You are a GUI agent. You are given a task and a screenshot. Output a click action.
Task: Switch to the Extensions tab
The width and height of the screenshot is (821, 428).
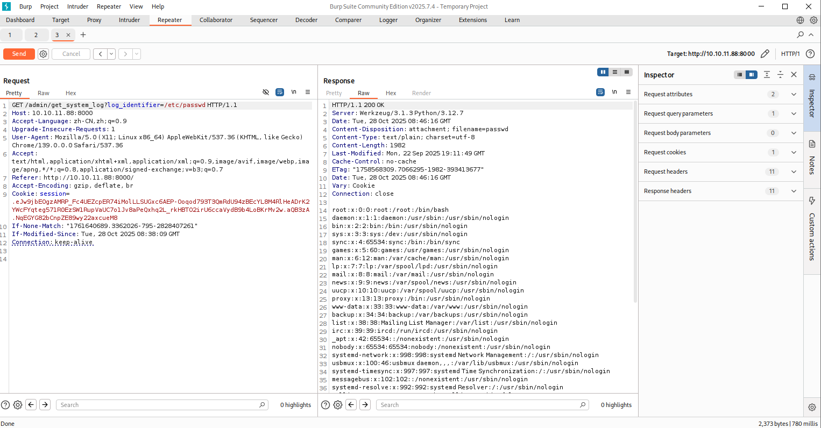473,20
